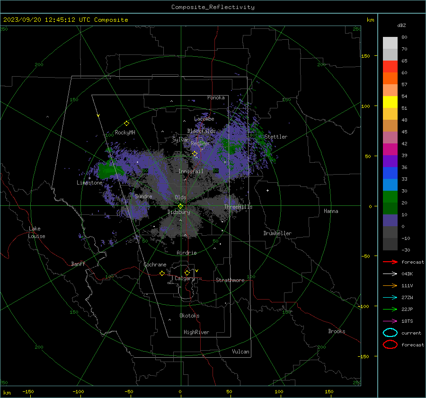The image size is (426, 398).
Task: Click the Limestone label
Action: 89,183
